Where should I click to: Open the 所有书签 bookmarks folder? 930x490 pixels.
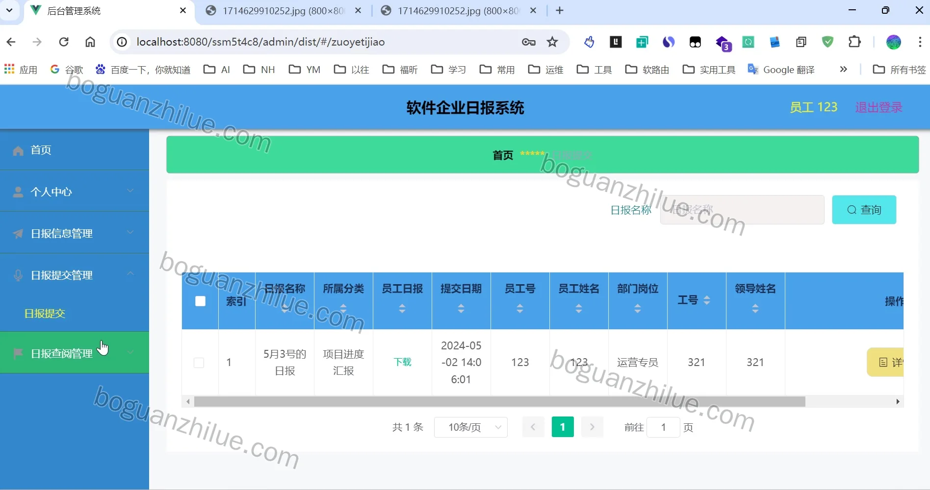click(x=900, y=70)
